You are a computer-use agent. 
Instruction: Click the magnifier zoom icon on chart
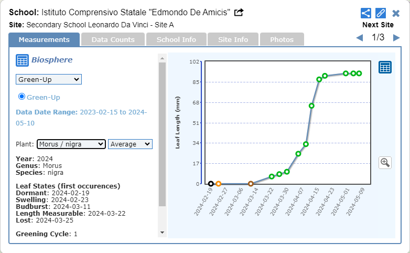click(x=385, y=162)
